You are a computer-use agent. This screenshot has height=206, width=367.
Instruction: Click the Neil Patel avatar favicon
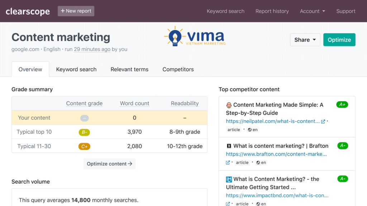coord(229,105)
